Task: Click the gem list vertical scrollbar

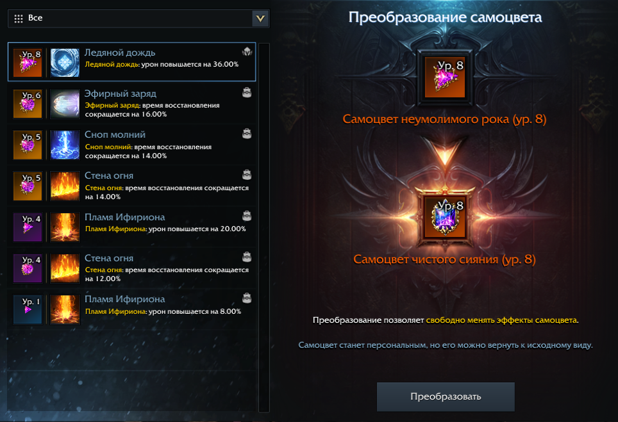Action: pos(263,227)
